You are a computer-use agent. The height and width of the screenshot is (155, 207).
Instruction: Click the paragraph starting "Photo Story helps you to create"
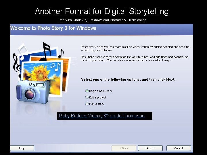point(135,49)
